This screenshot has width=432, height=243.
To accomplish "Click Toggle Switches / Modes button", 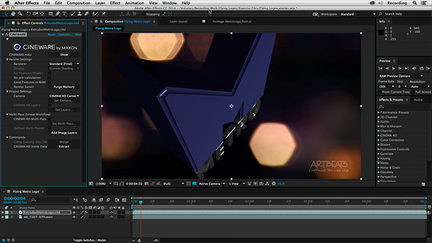I will click(x=90, y=240).
